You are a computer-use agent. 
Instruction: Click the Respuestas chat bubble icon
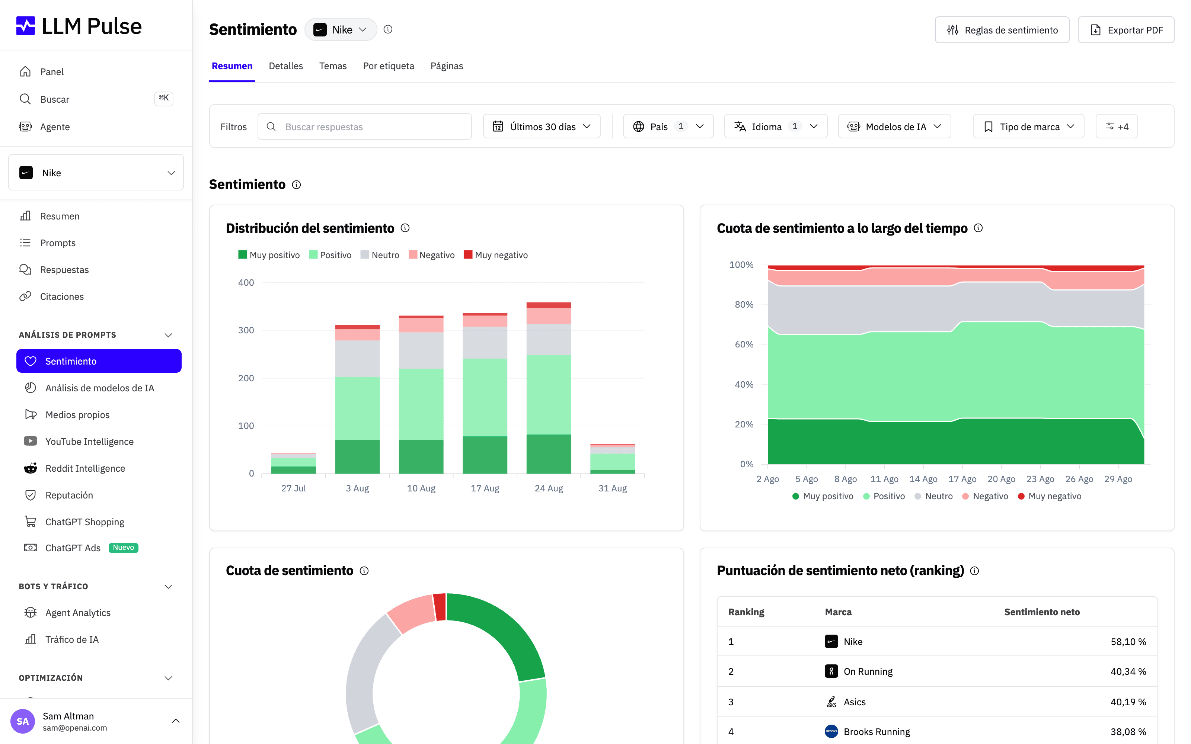coord(25,270)
